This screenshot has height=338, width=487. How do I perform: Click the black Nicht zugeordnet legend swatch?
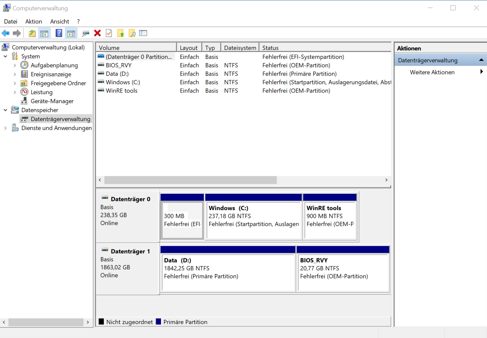point(101,321)
